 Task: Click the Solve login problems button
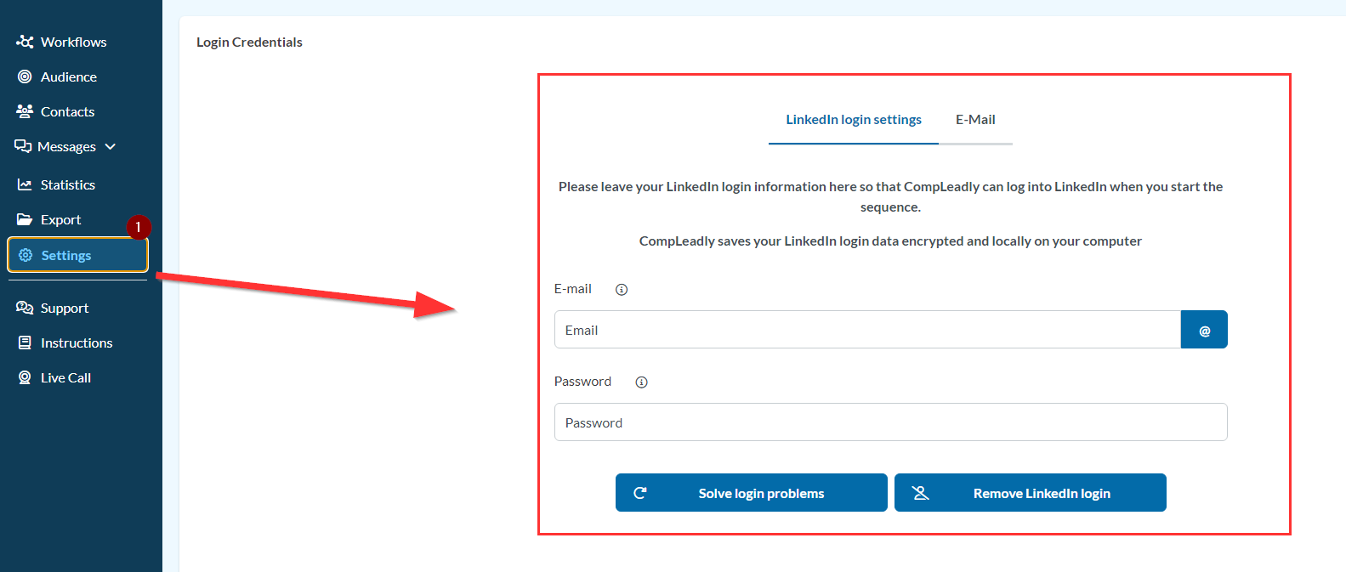point(751,493)
